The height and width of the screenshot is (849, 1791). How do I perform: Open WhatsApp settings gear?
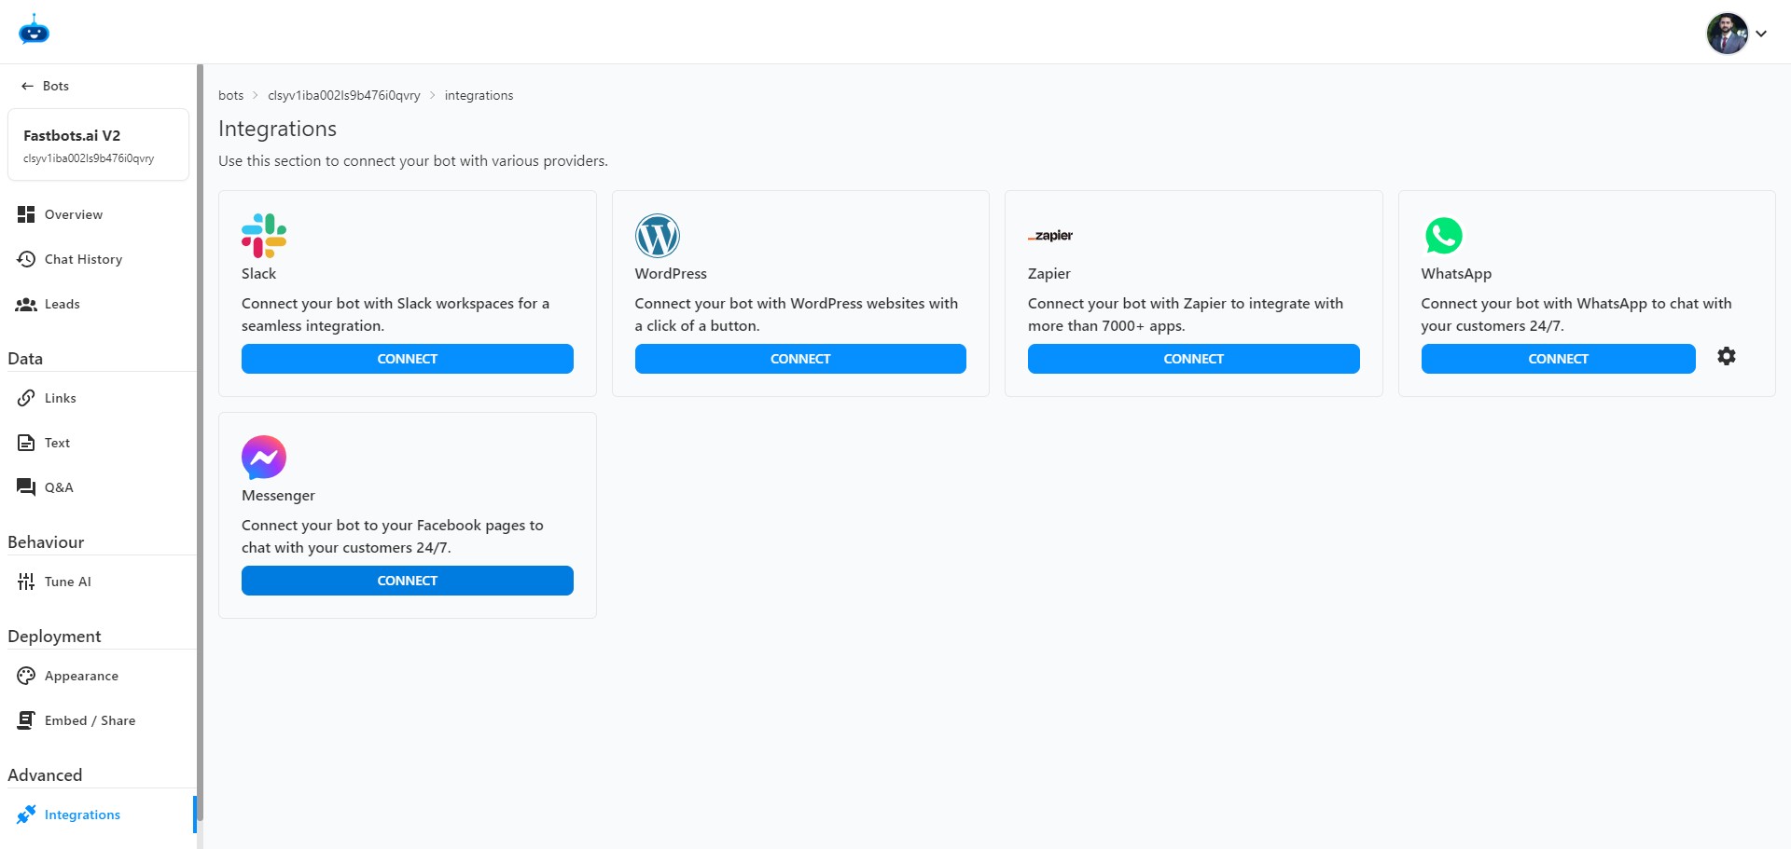click(x=1727, y=356)
